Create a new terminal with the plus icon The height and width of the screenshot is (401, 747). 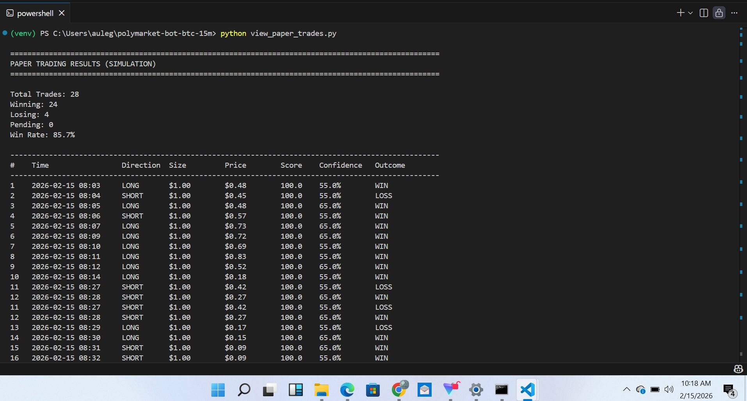[x=681, y=12]
